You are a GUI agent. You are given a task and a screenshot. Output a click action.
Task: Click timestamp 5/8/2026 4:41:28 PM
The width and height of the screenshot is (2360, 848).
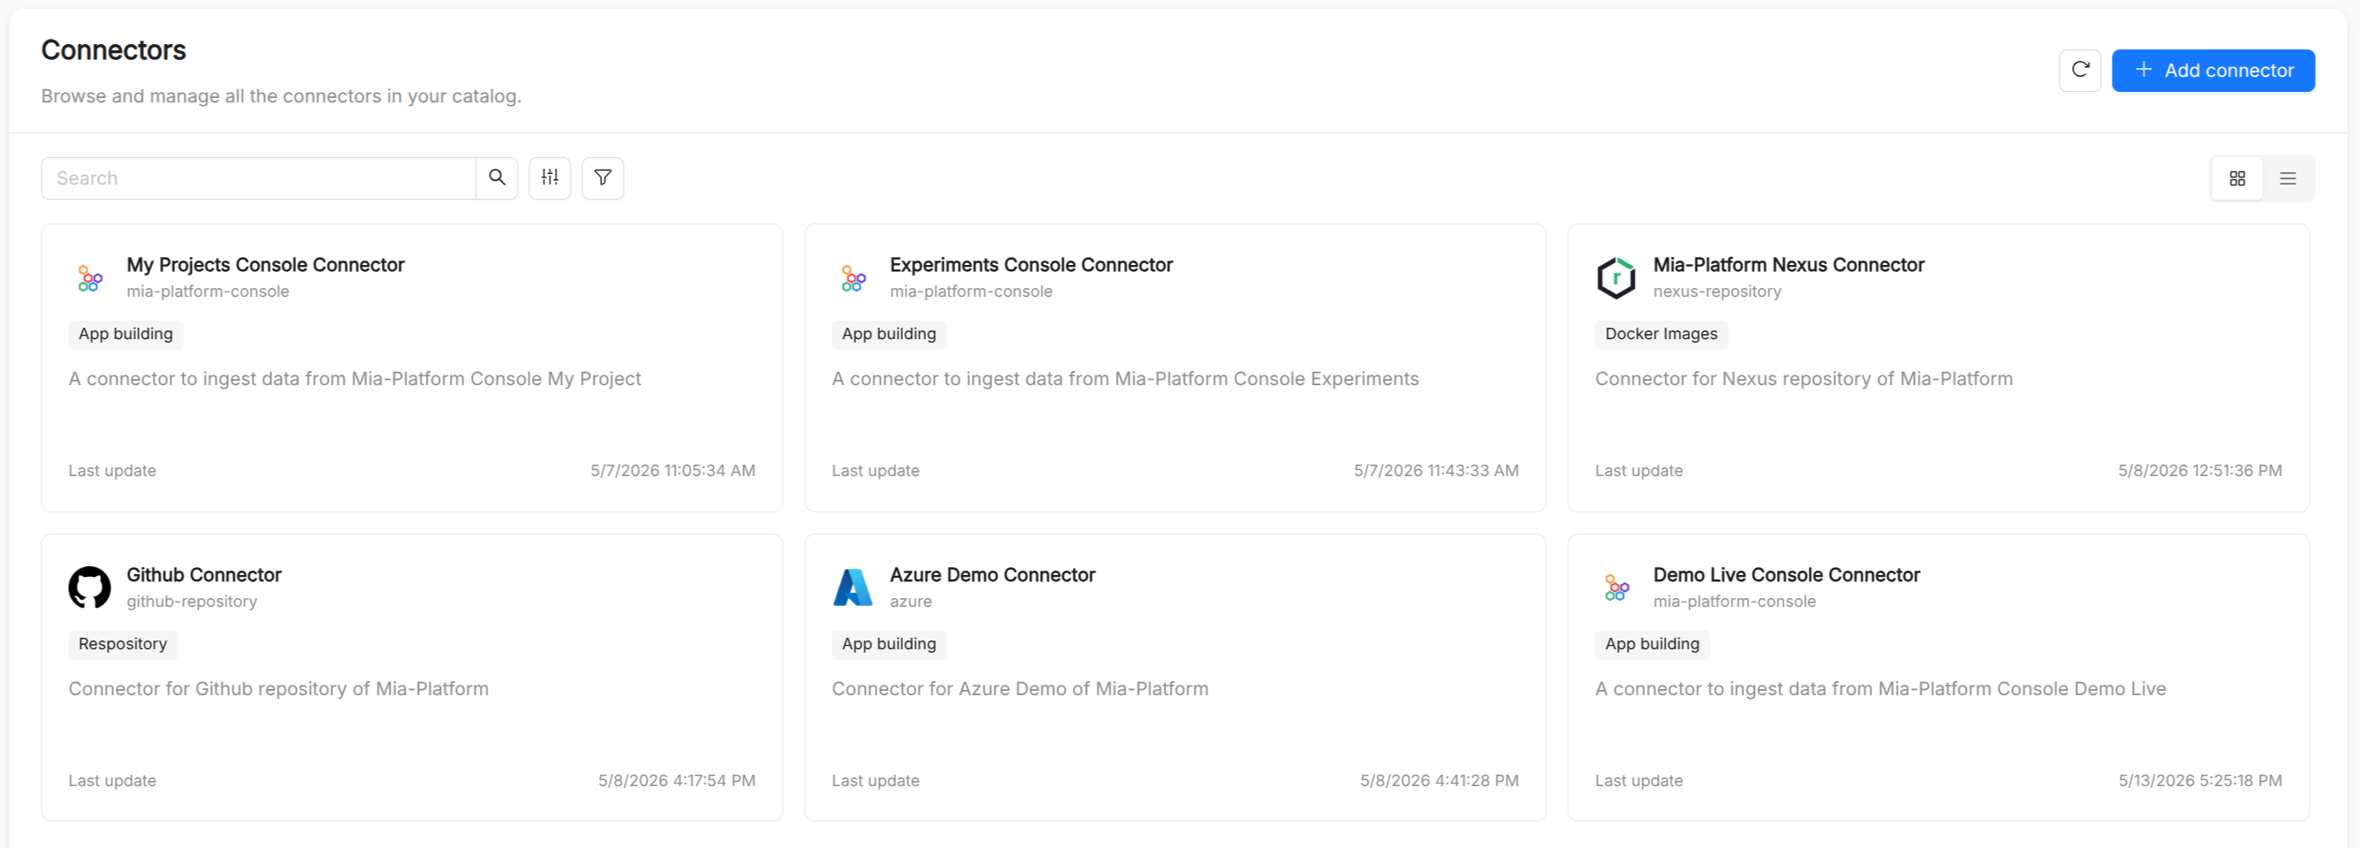1439,781
